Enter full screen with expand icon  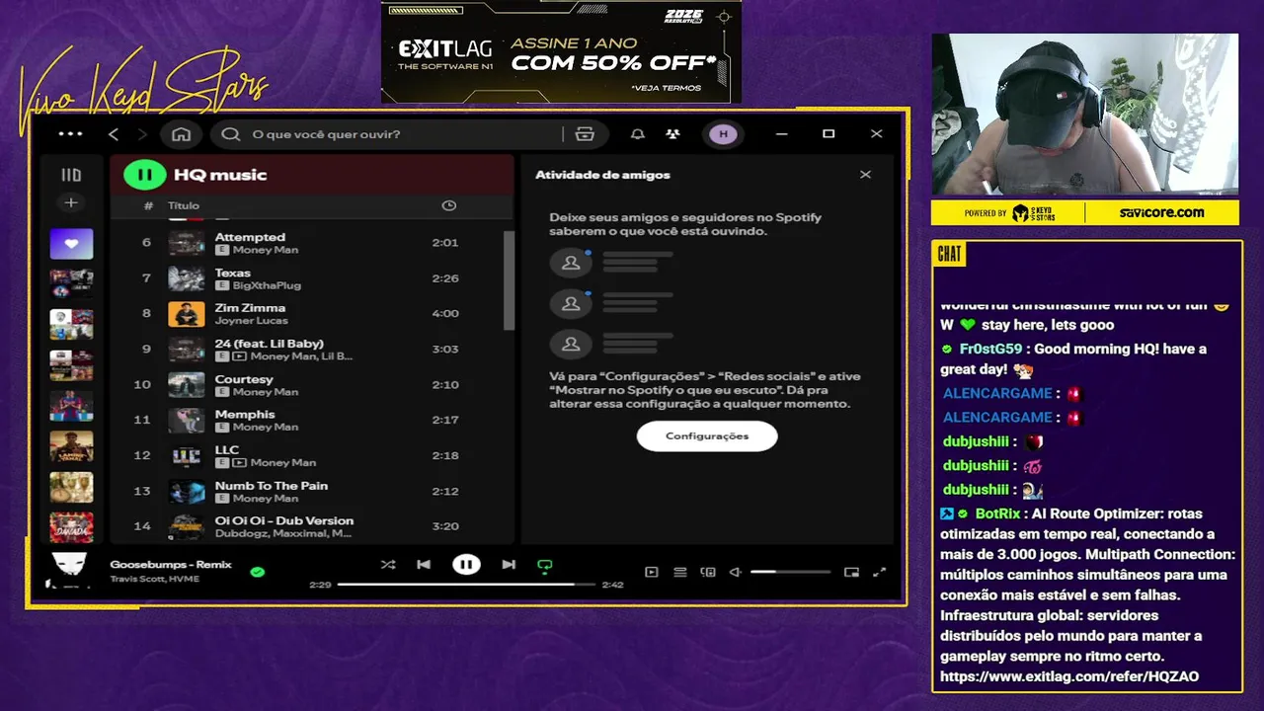[x=880, y=572]
